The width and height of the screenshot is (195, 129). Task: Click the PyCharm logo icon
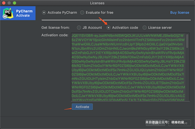click(x=8, y=13)
